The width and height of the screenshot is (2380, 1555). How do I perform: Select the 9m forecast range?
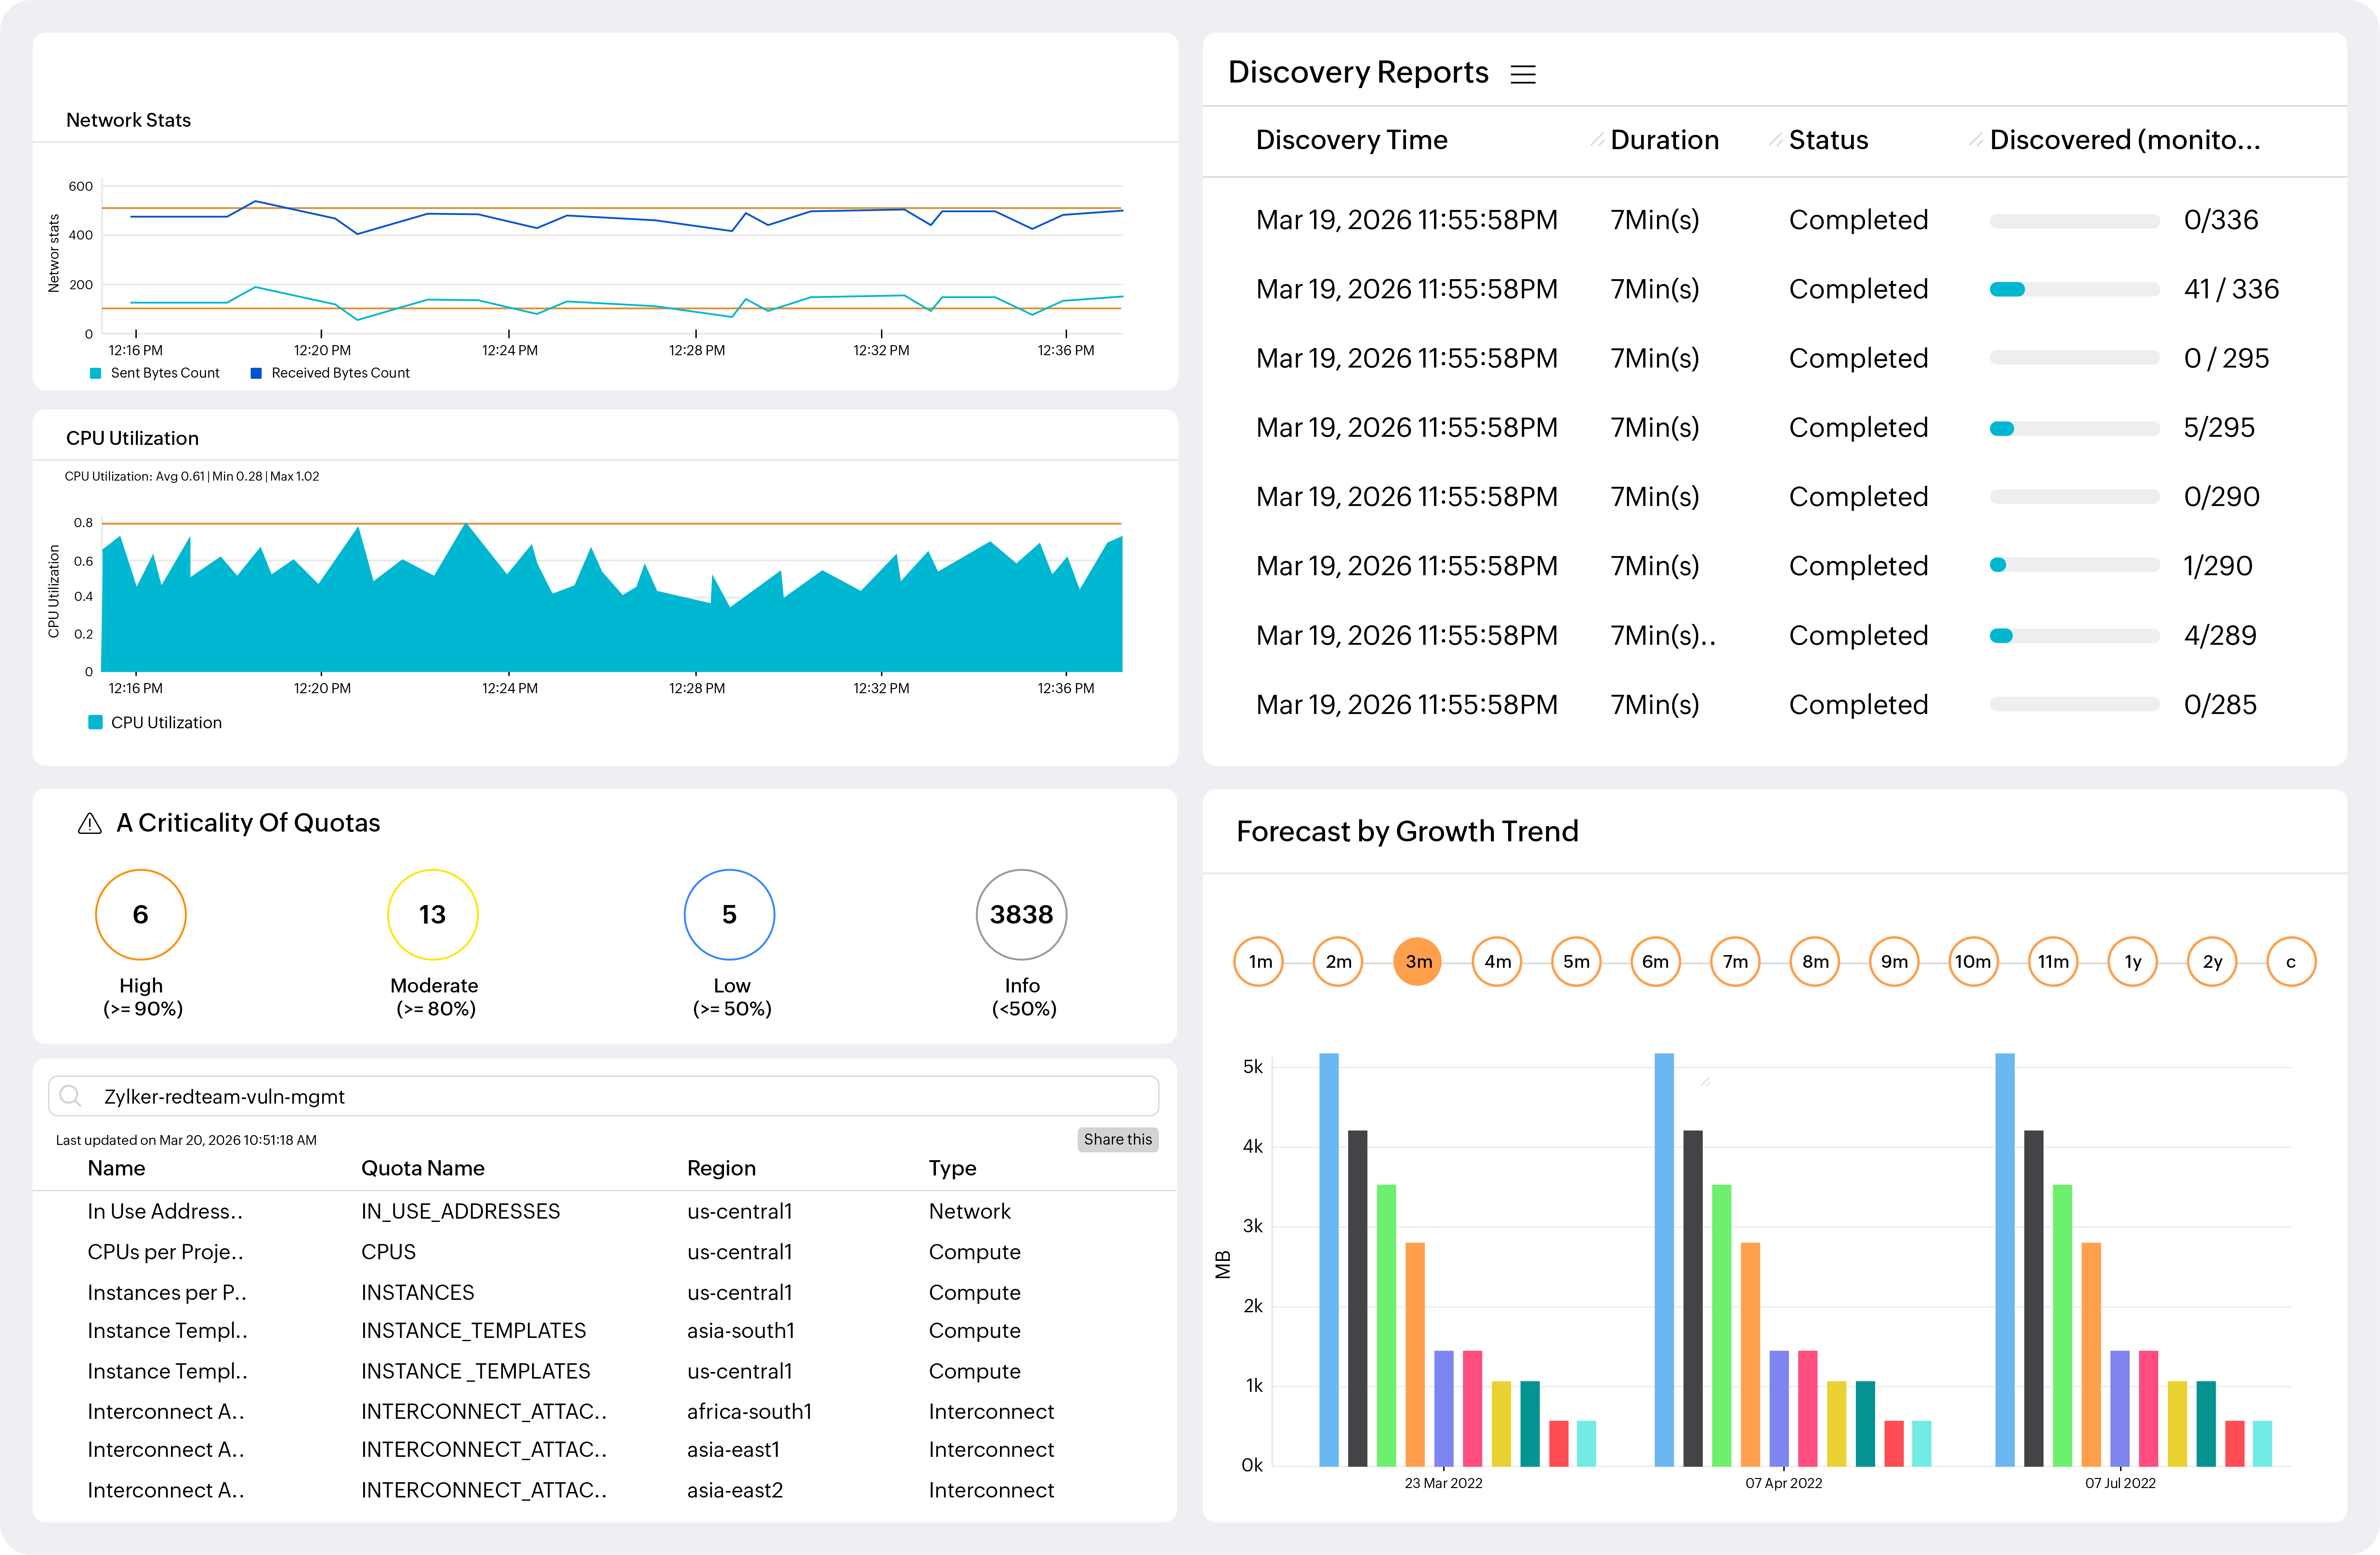coord(1894,961)
